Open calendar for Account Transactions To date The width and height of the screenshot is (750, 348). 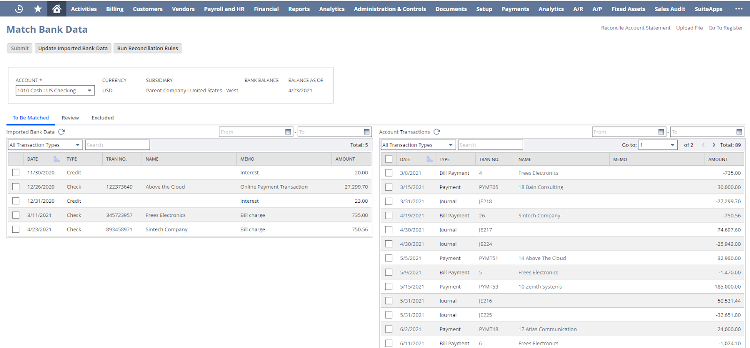(739, 132)
